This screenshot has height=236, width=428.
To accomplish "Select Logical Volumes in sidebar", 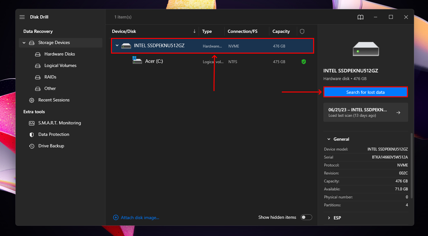I will [x=60, y=65].
